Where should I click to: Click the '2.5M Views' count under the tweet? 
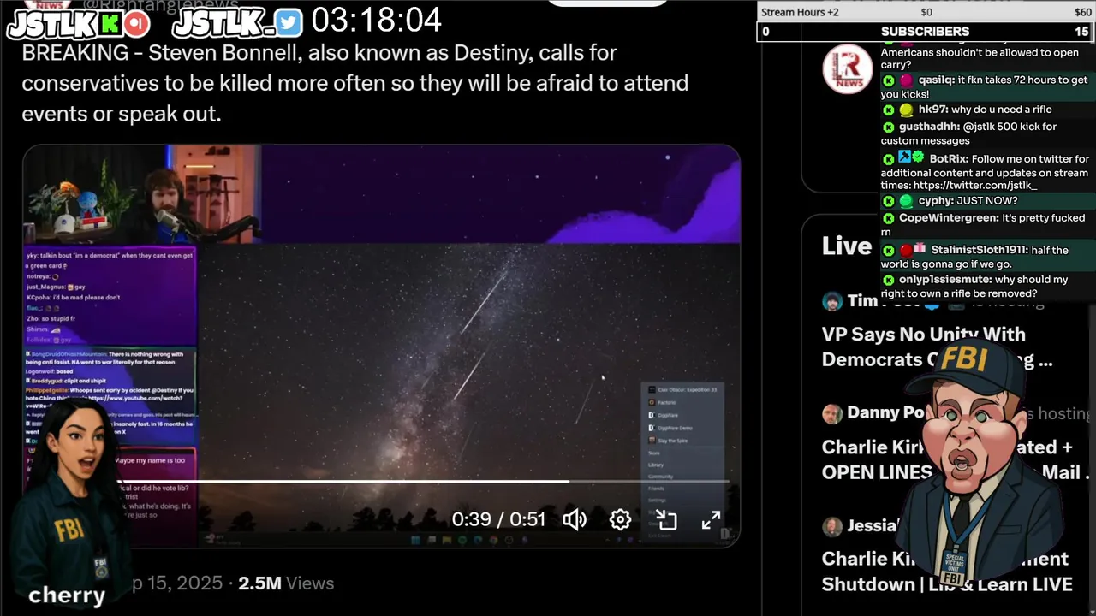click(286, 583)
